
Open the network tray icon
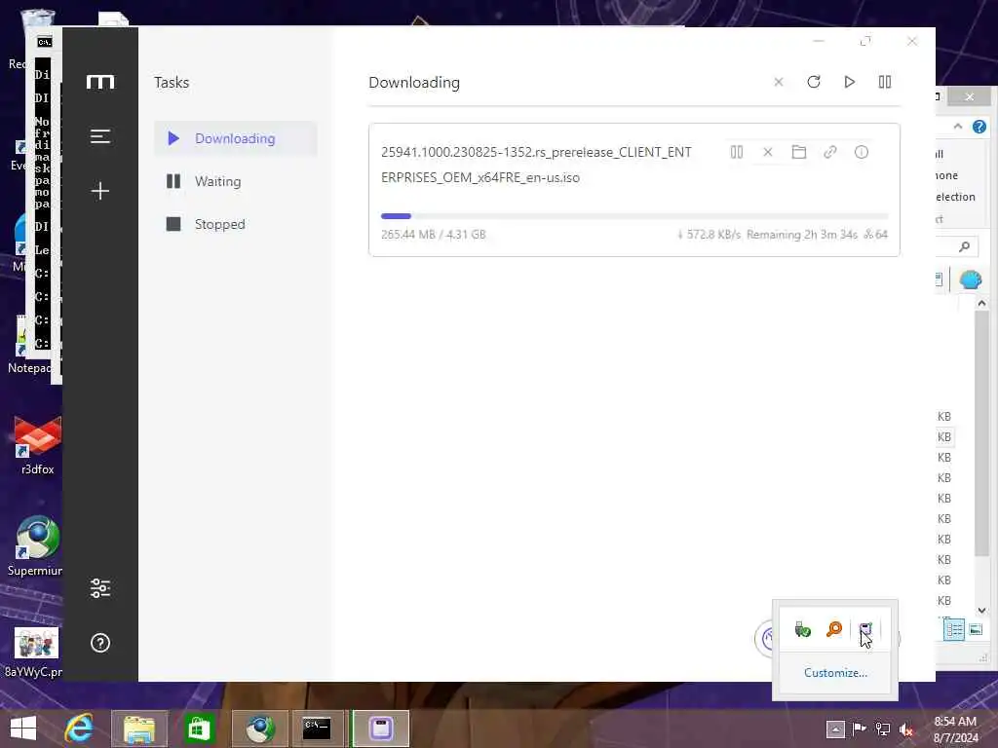pyautogui.click(x=883, y=729)
